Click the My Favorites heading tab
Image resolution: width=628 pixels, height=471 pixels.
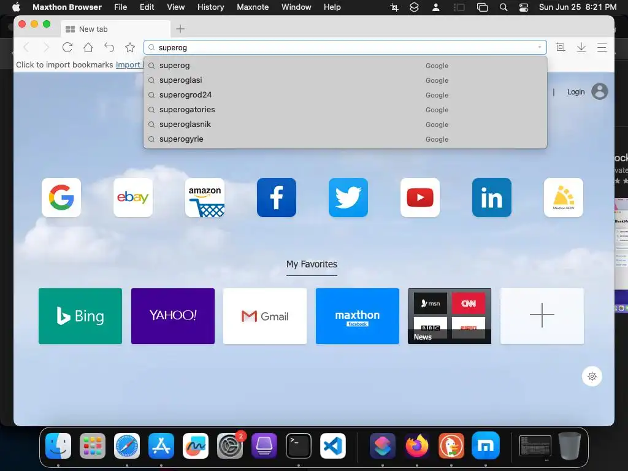coord(312,264)
